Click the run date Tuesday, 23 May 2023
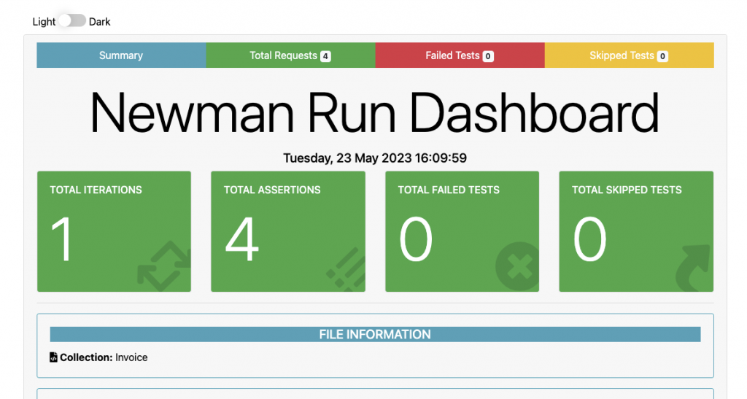The width and height of the screenshot is (747, 399). pos(375,158)
